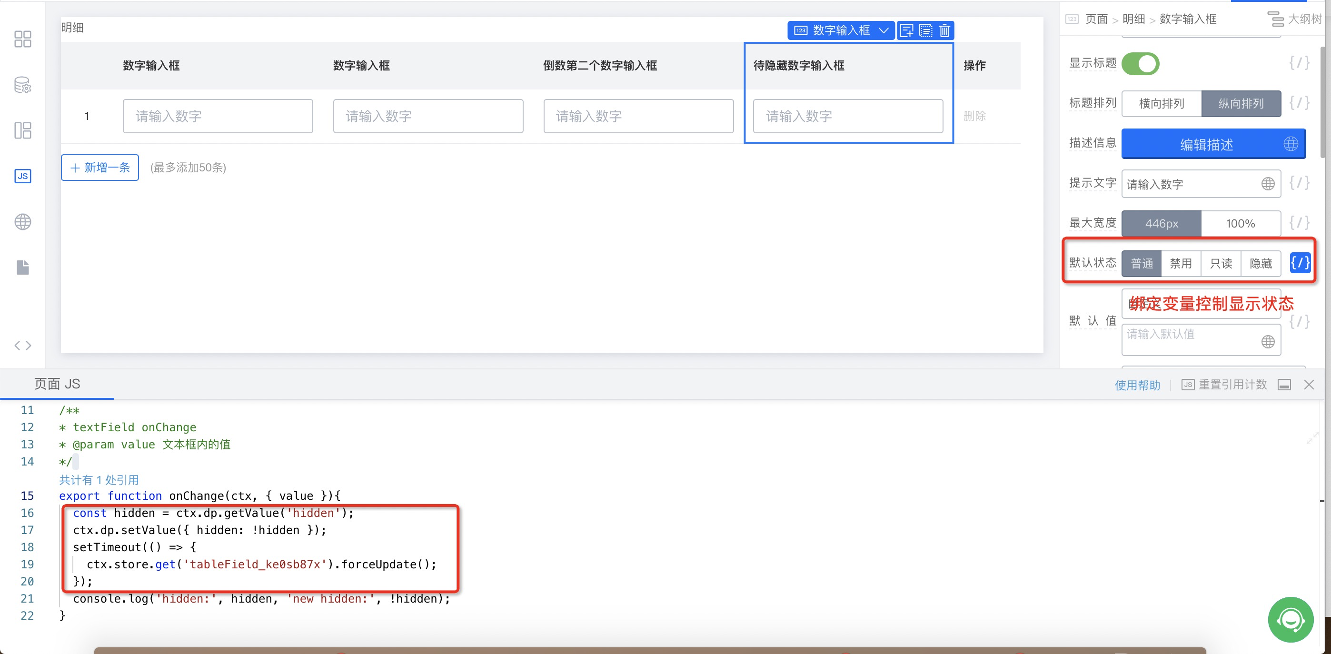Select 横向排列 title layout option
The image size is (1331, 654).
pos(1162,103)
